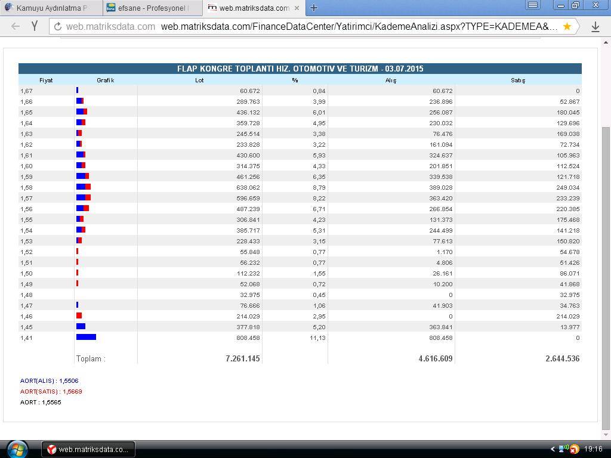Click the web.matriksdata taskbar button
Screen dimensions: 611x458
[x=88, y=449]
